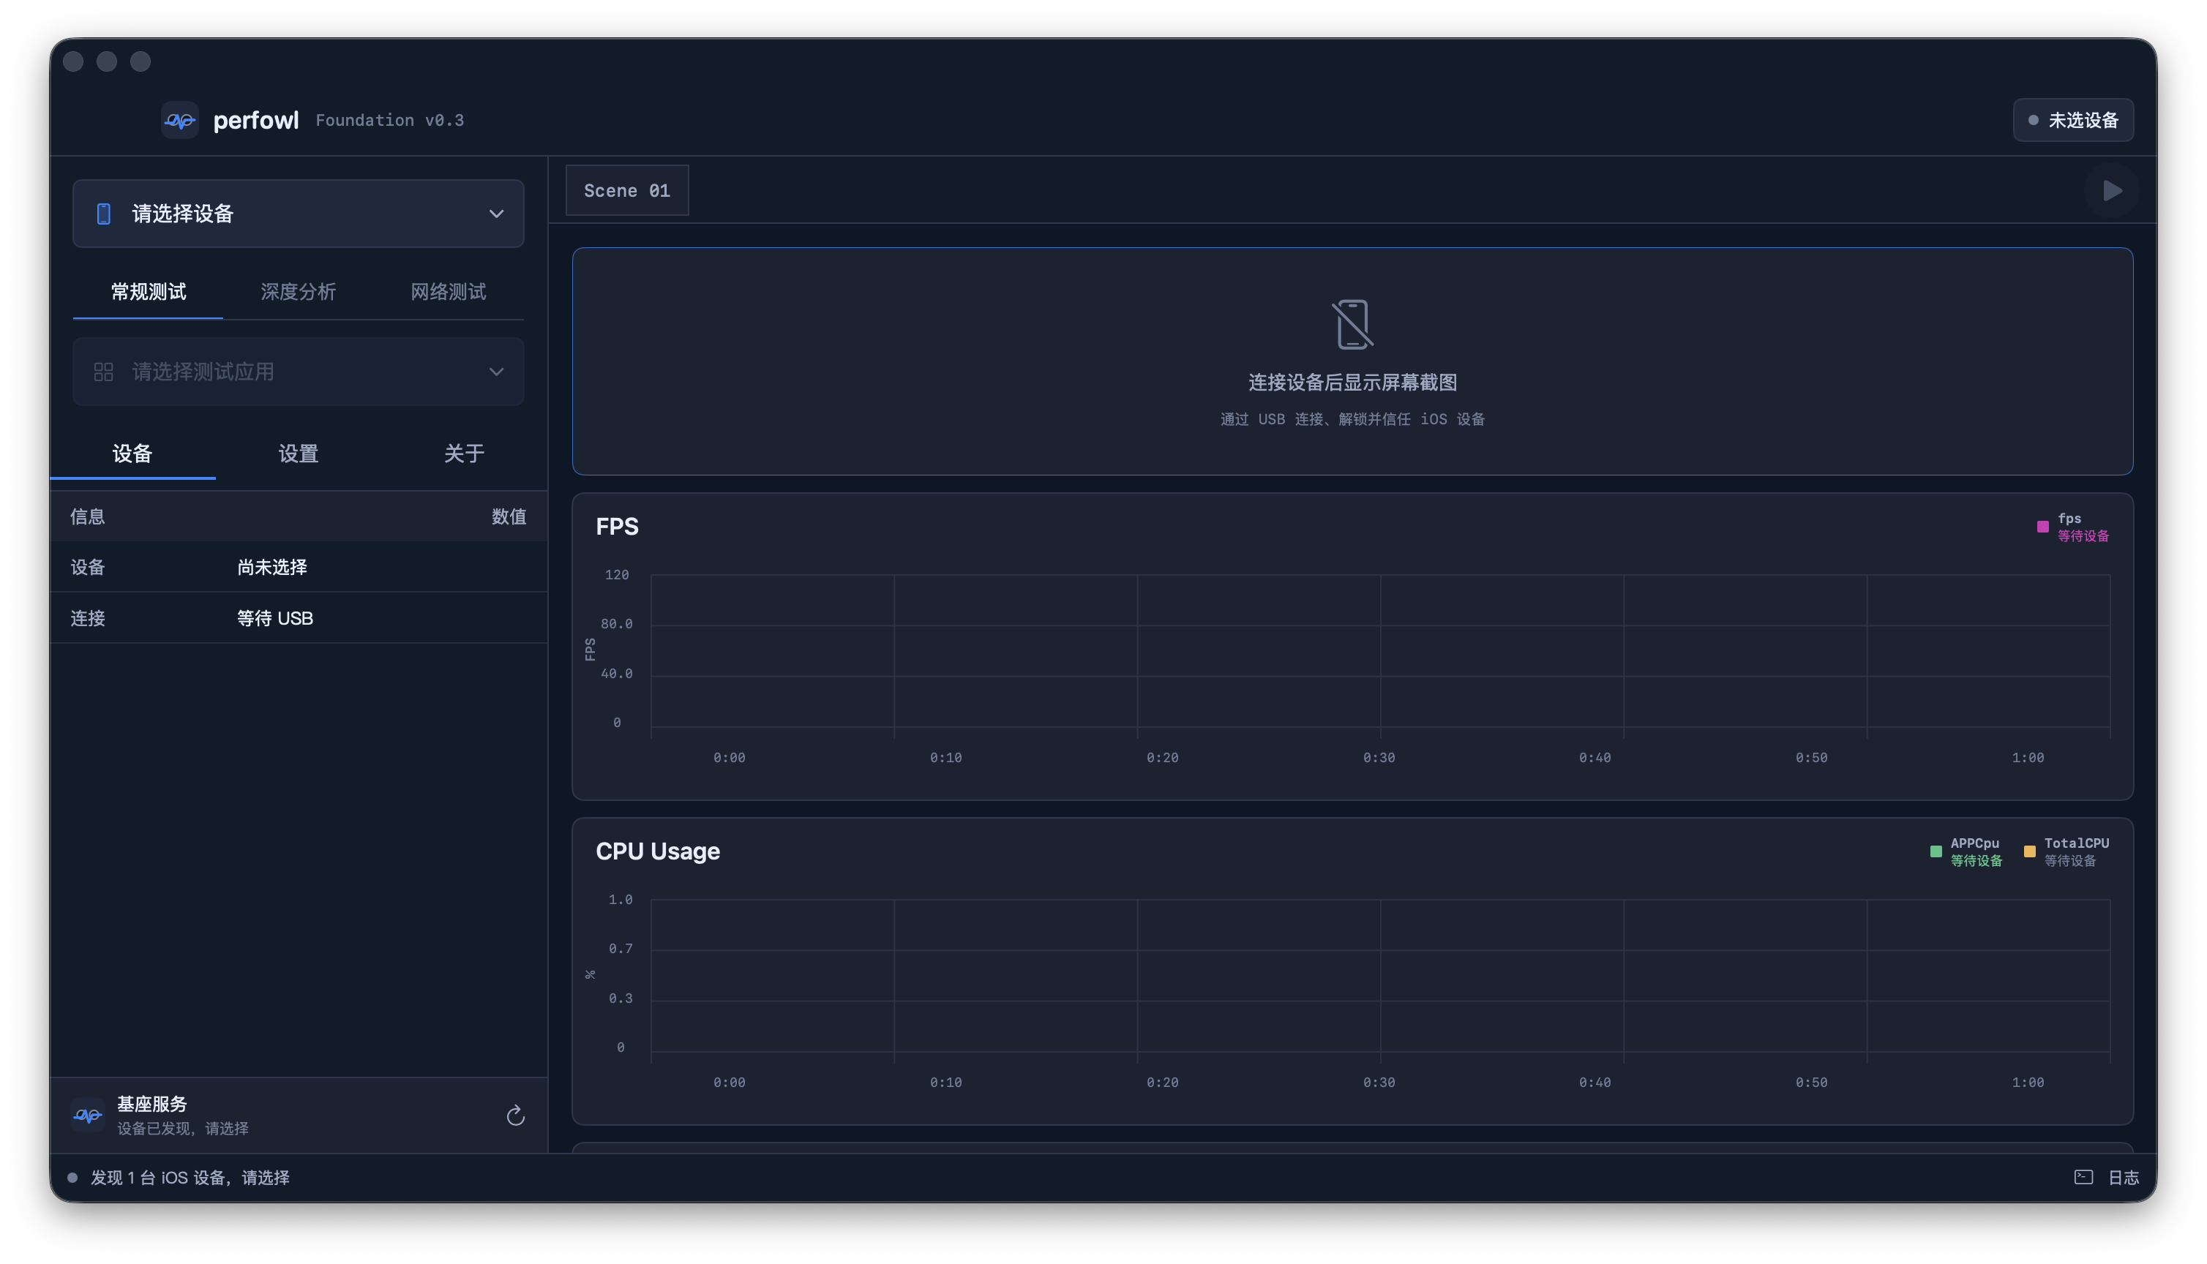Viewport: 2207px width, 1264px height.
Task: Click the 设备 row label in info table
Action: pyautogui.click(x=88, y=567)
